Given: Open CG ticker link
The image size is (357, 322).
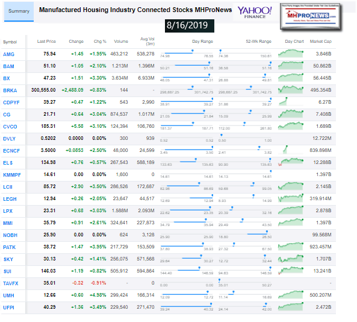Looking at the screenshot, I should click(x=7, y=115).
